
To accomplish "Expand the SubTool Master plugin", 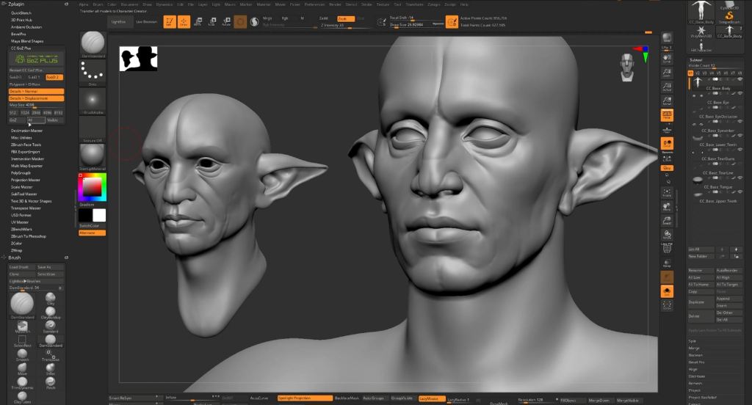I will coord(24,194).
